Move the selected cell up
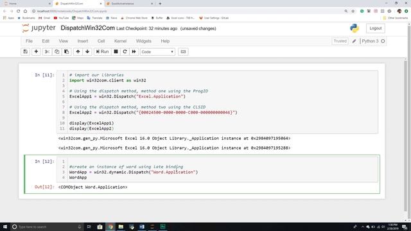This screenshot has height=231, width=411. click(x=78, y=51)
